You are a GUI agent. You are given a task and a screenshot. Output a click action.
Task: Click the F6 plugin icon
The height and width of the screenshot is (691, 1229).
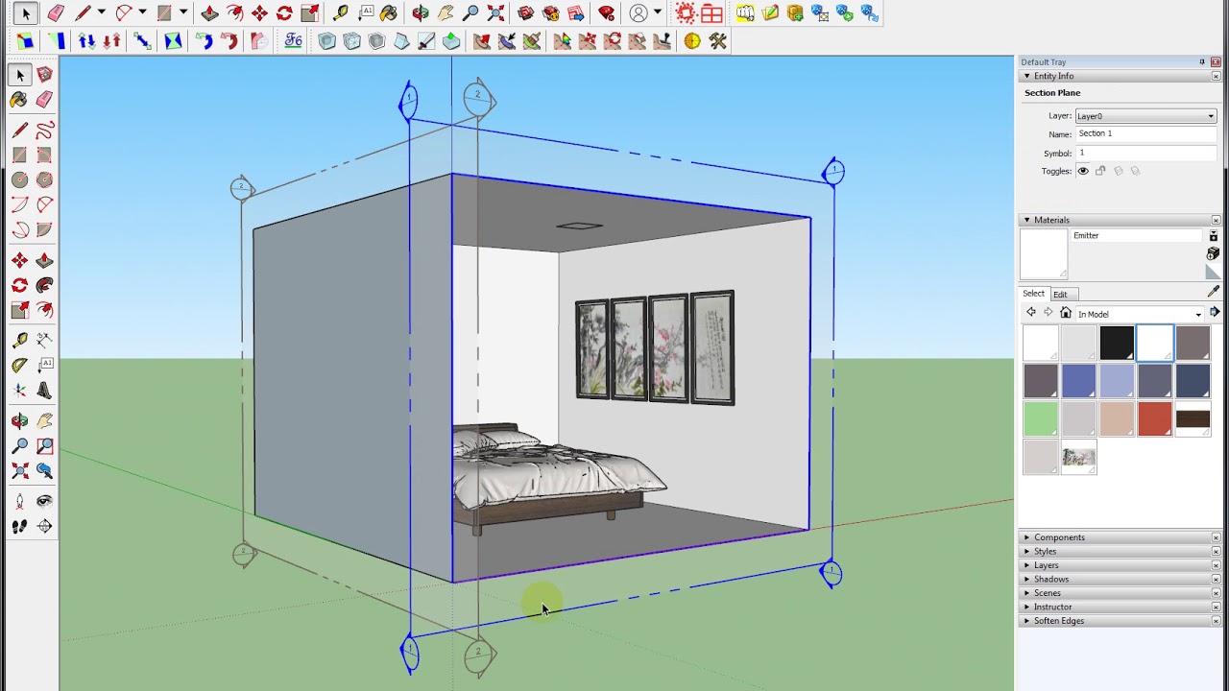(x=294, y=41)
